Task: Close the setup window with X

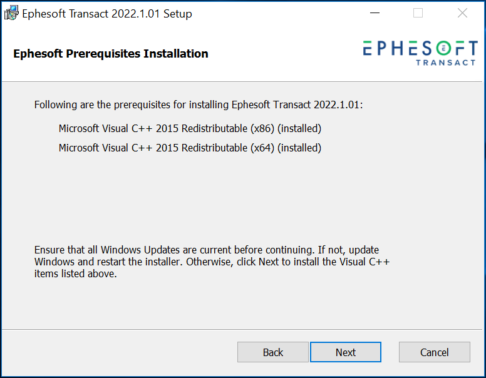Action: coord(462,13)
